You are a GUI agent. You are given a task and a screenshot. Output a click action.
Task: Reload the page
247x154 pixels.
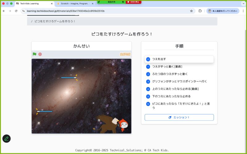pyautogui.click(x=16, y=11)
